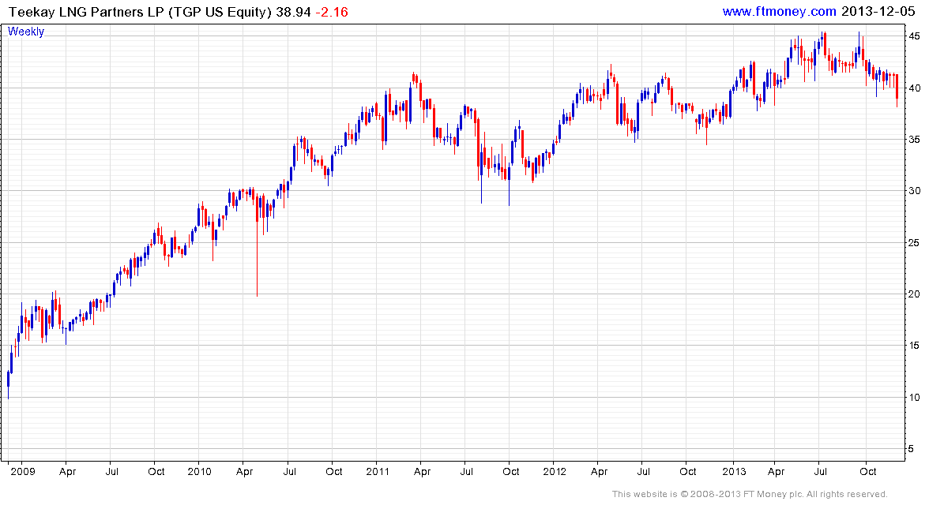Click the final red candle at right edge near 39
This screenshot has width=944, height=505.
[x=897, y=90]
